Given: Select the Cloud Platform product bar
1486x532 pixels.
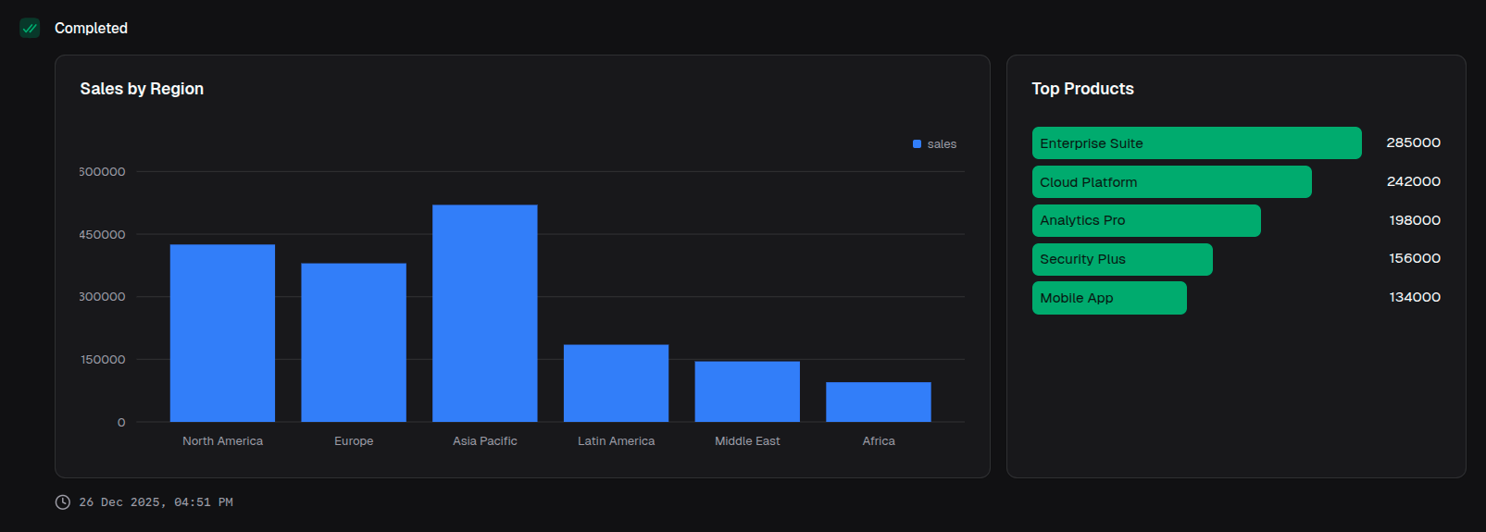Looking at the screenshot, I should point(1171,182).
